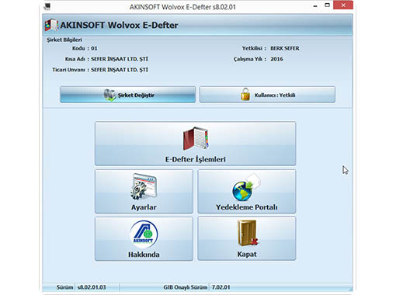The height and width of the screenshot is (295, 396).
Task: Click the Kullanıcı : Yetkili button
Action: (x=267, y=95)
